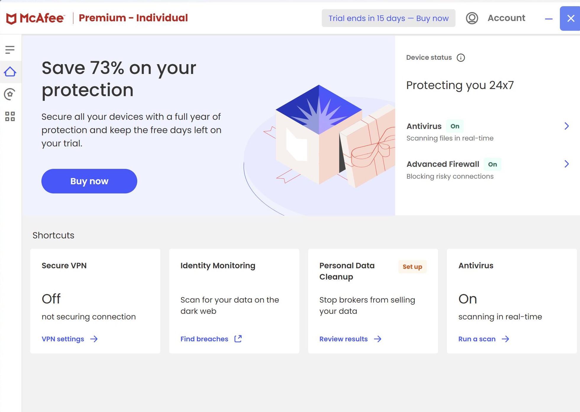
Task: Start a scan via Run a scan
Action: 477,339
